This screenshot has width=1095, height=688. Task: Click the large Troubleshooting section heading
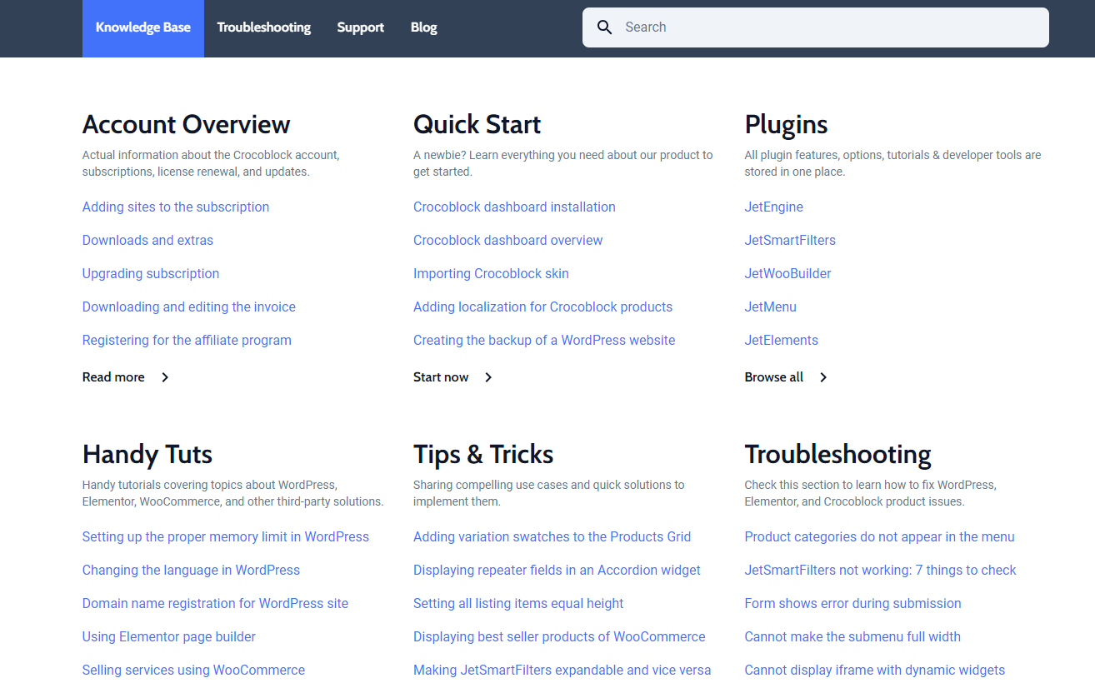coord(838,454)
